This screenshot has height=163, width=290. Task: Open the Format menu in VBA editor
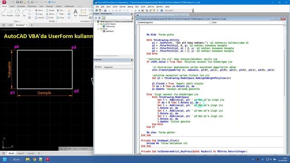coord(122,7)
